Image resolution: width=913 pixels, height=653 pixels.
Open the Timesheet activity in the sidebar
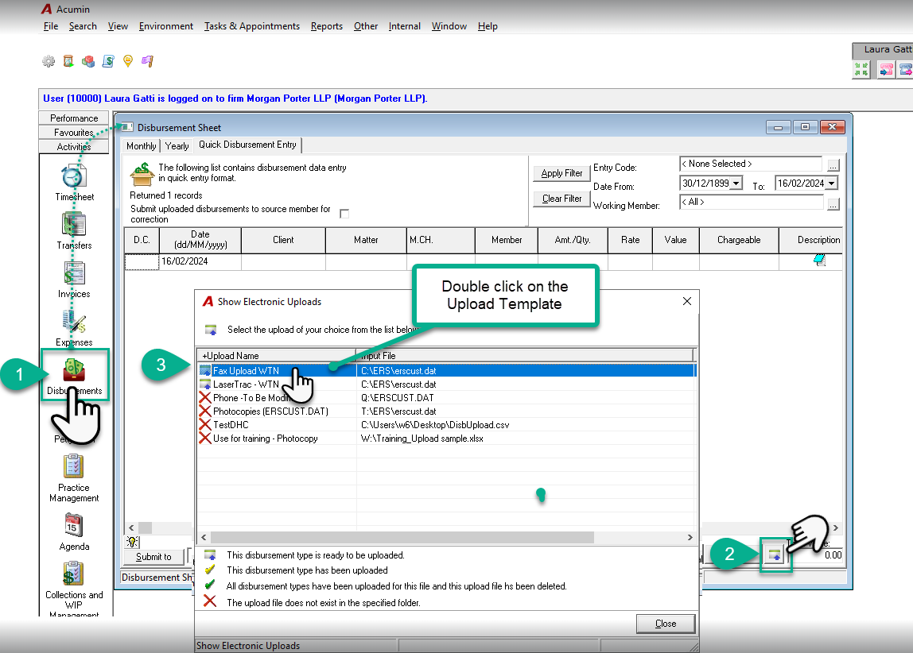74,184
